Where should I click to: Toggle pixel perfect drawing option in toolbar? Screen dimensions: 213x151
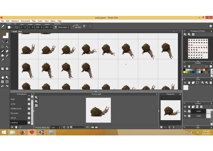[x=90, y=26]
